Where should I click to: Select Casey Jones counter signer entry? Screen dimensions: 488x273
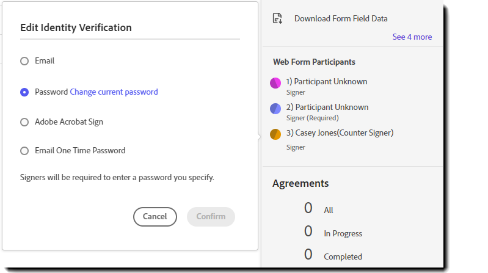pos(340,133)
